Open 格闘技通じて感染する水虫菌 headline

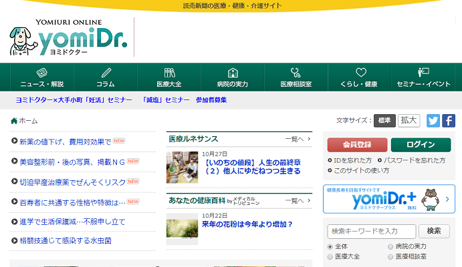(66, 241)
